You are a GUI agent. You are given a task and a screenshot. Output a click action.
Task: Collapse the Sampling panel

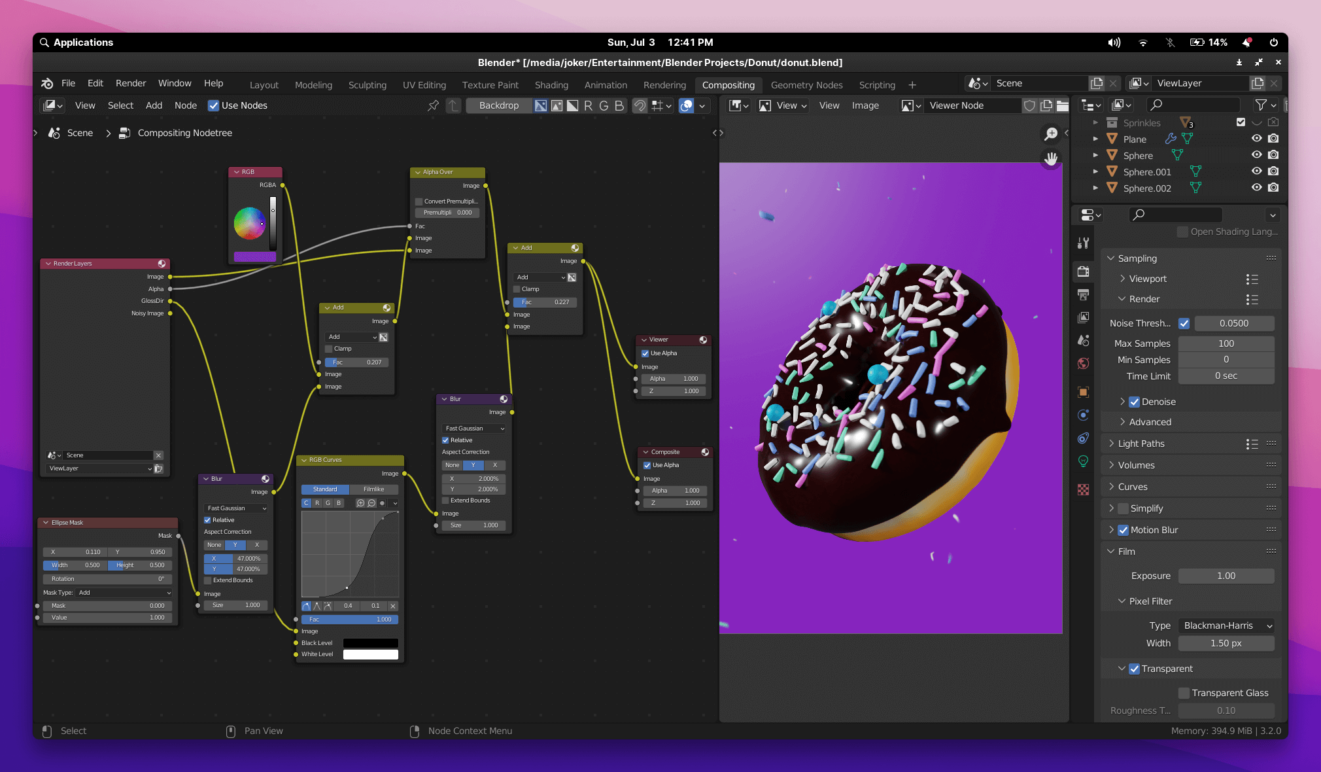tap(1137, 258)
